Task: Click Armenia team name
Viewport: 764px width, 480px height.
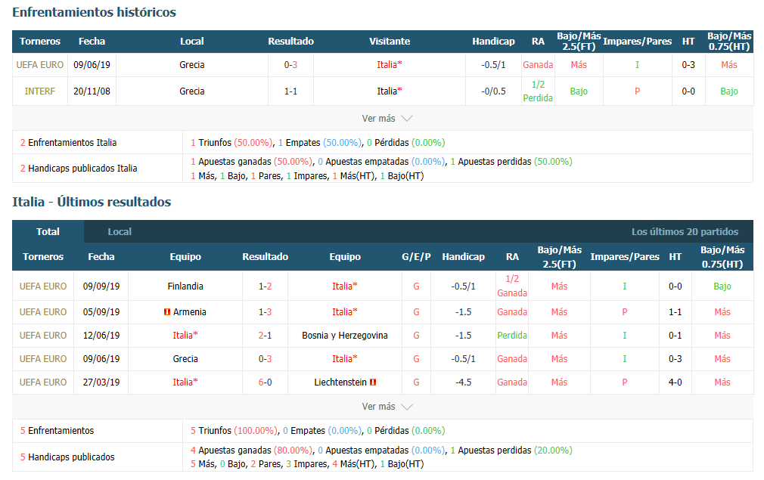Action: pyautogui.click(x=190, y=312)
